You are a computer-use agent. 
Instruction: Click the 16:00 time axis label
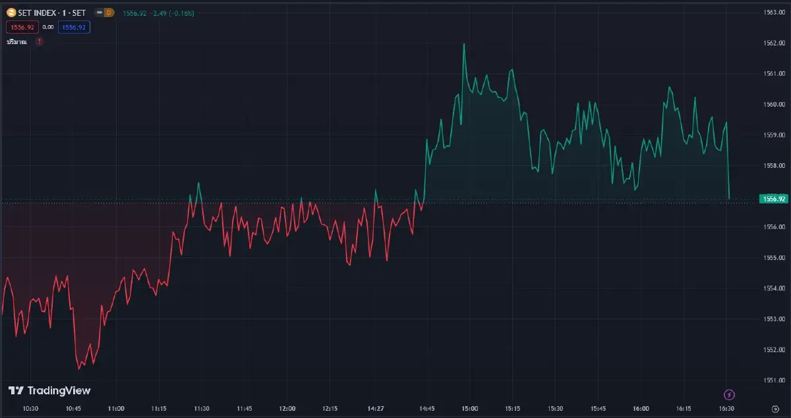641,409
